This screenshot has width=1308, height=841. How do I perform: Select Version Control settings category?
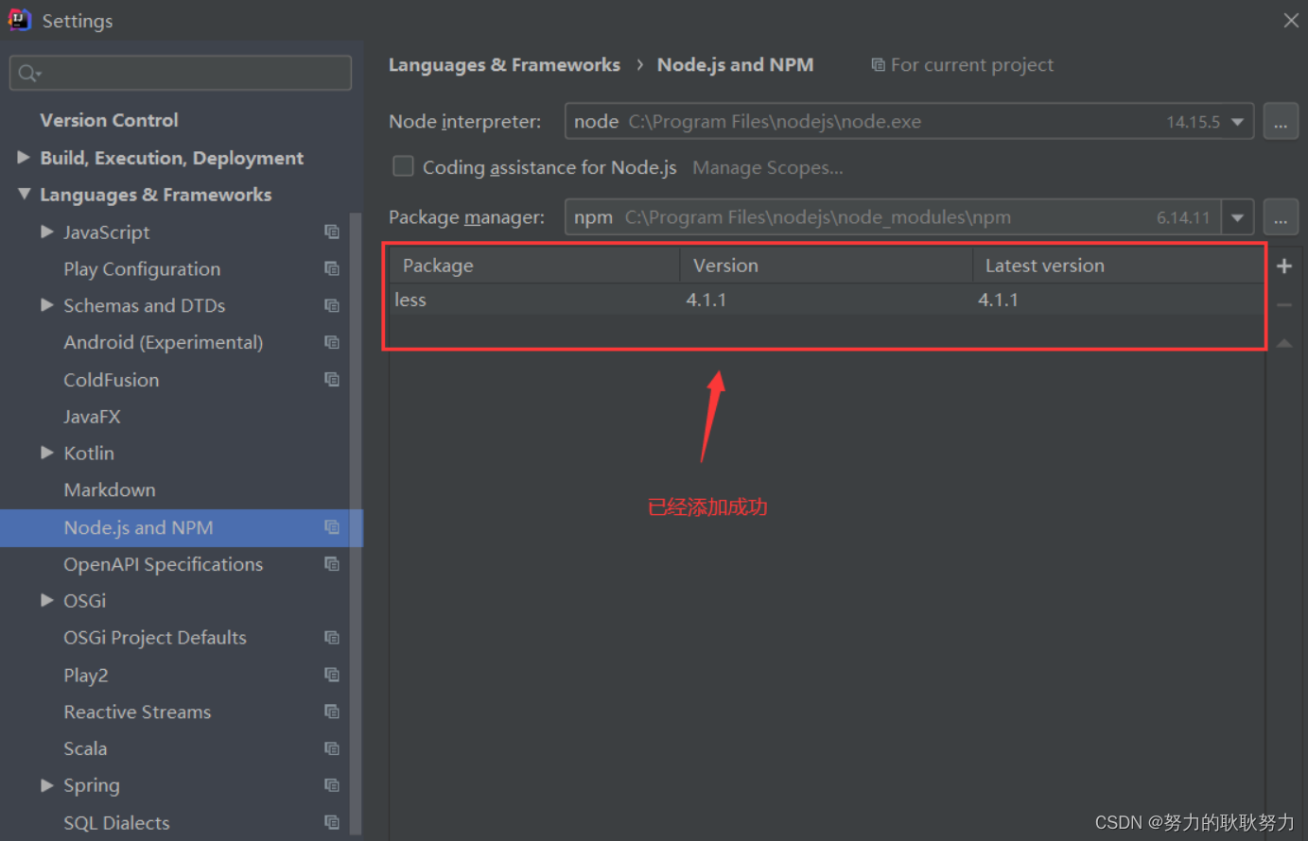point(109,120)
